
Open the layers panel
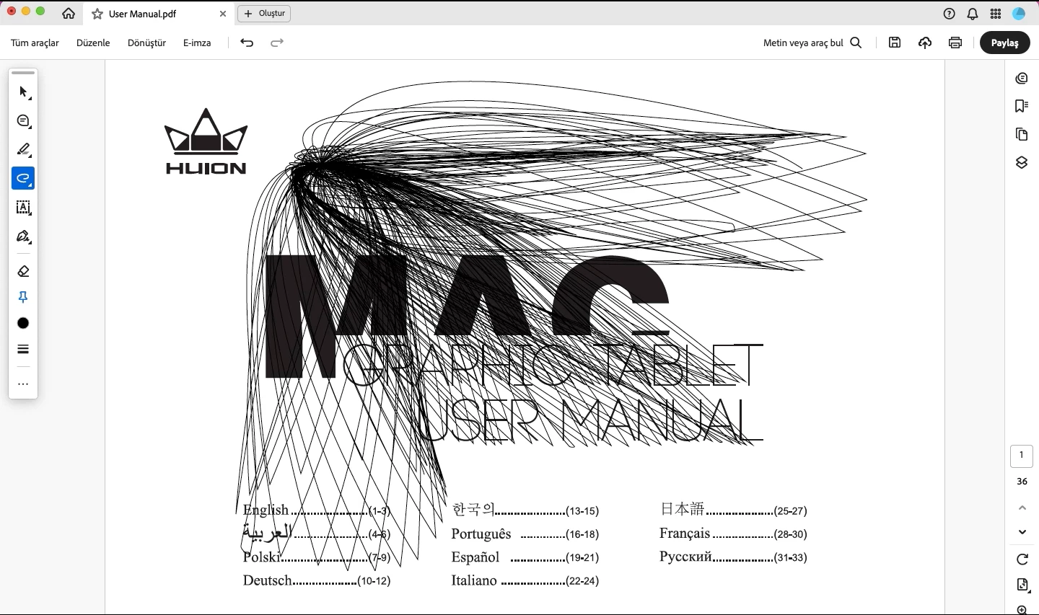pos(1022,162)
